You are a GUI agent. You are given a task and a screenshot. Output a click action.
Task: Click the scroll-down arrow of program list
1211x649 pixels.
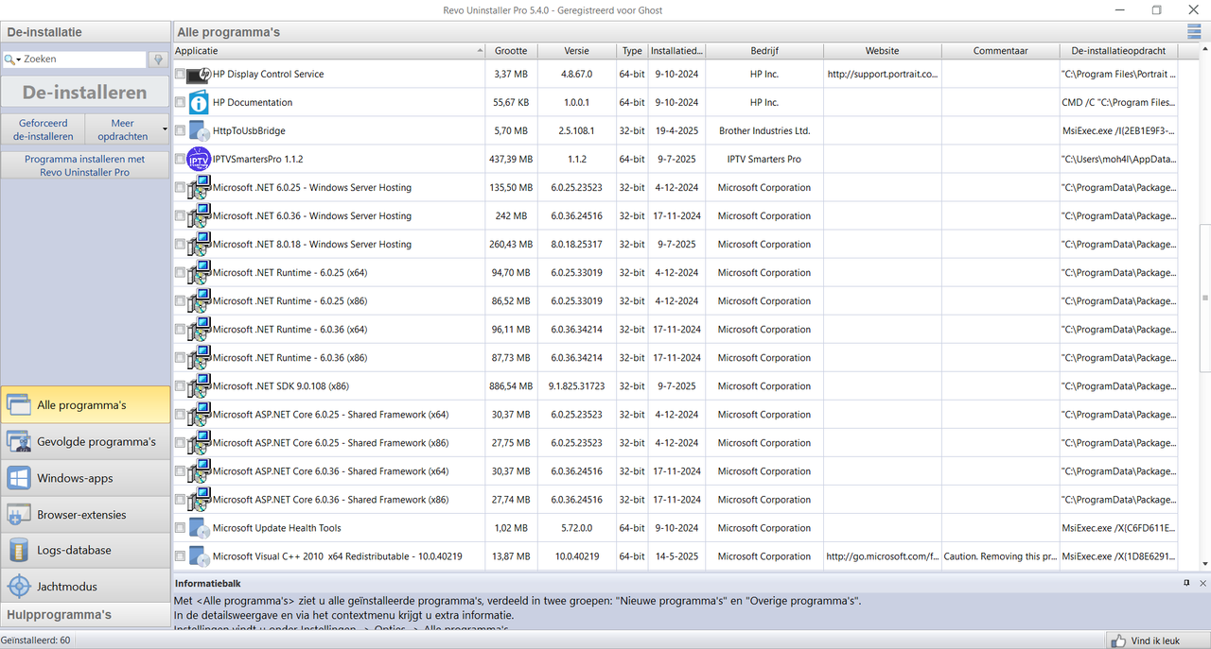pyautogui.click(x=1205, y=564)
